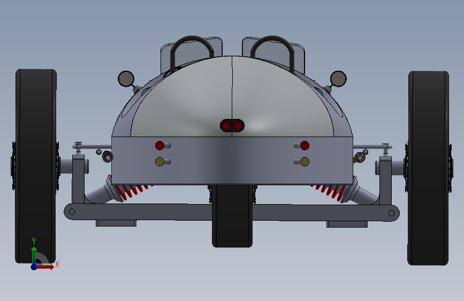Select the left lower amber indicator light
464x301 pixels.
click(159, 162)
